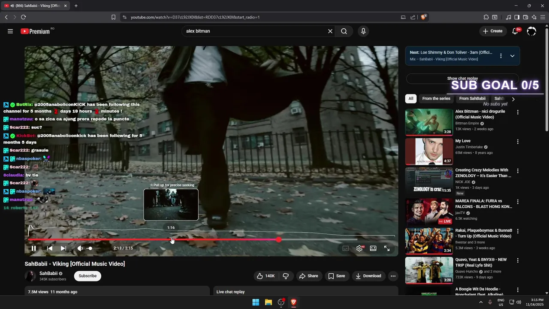Select the All filter chip

411,99
